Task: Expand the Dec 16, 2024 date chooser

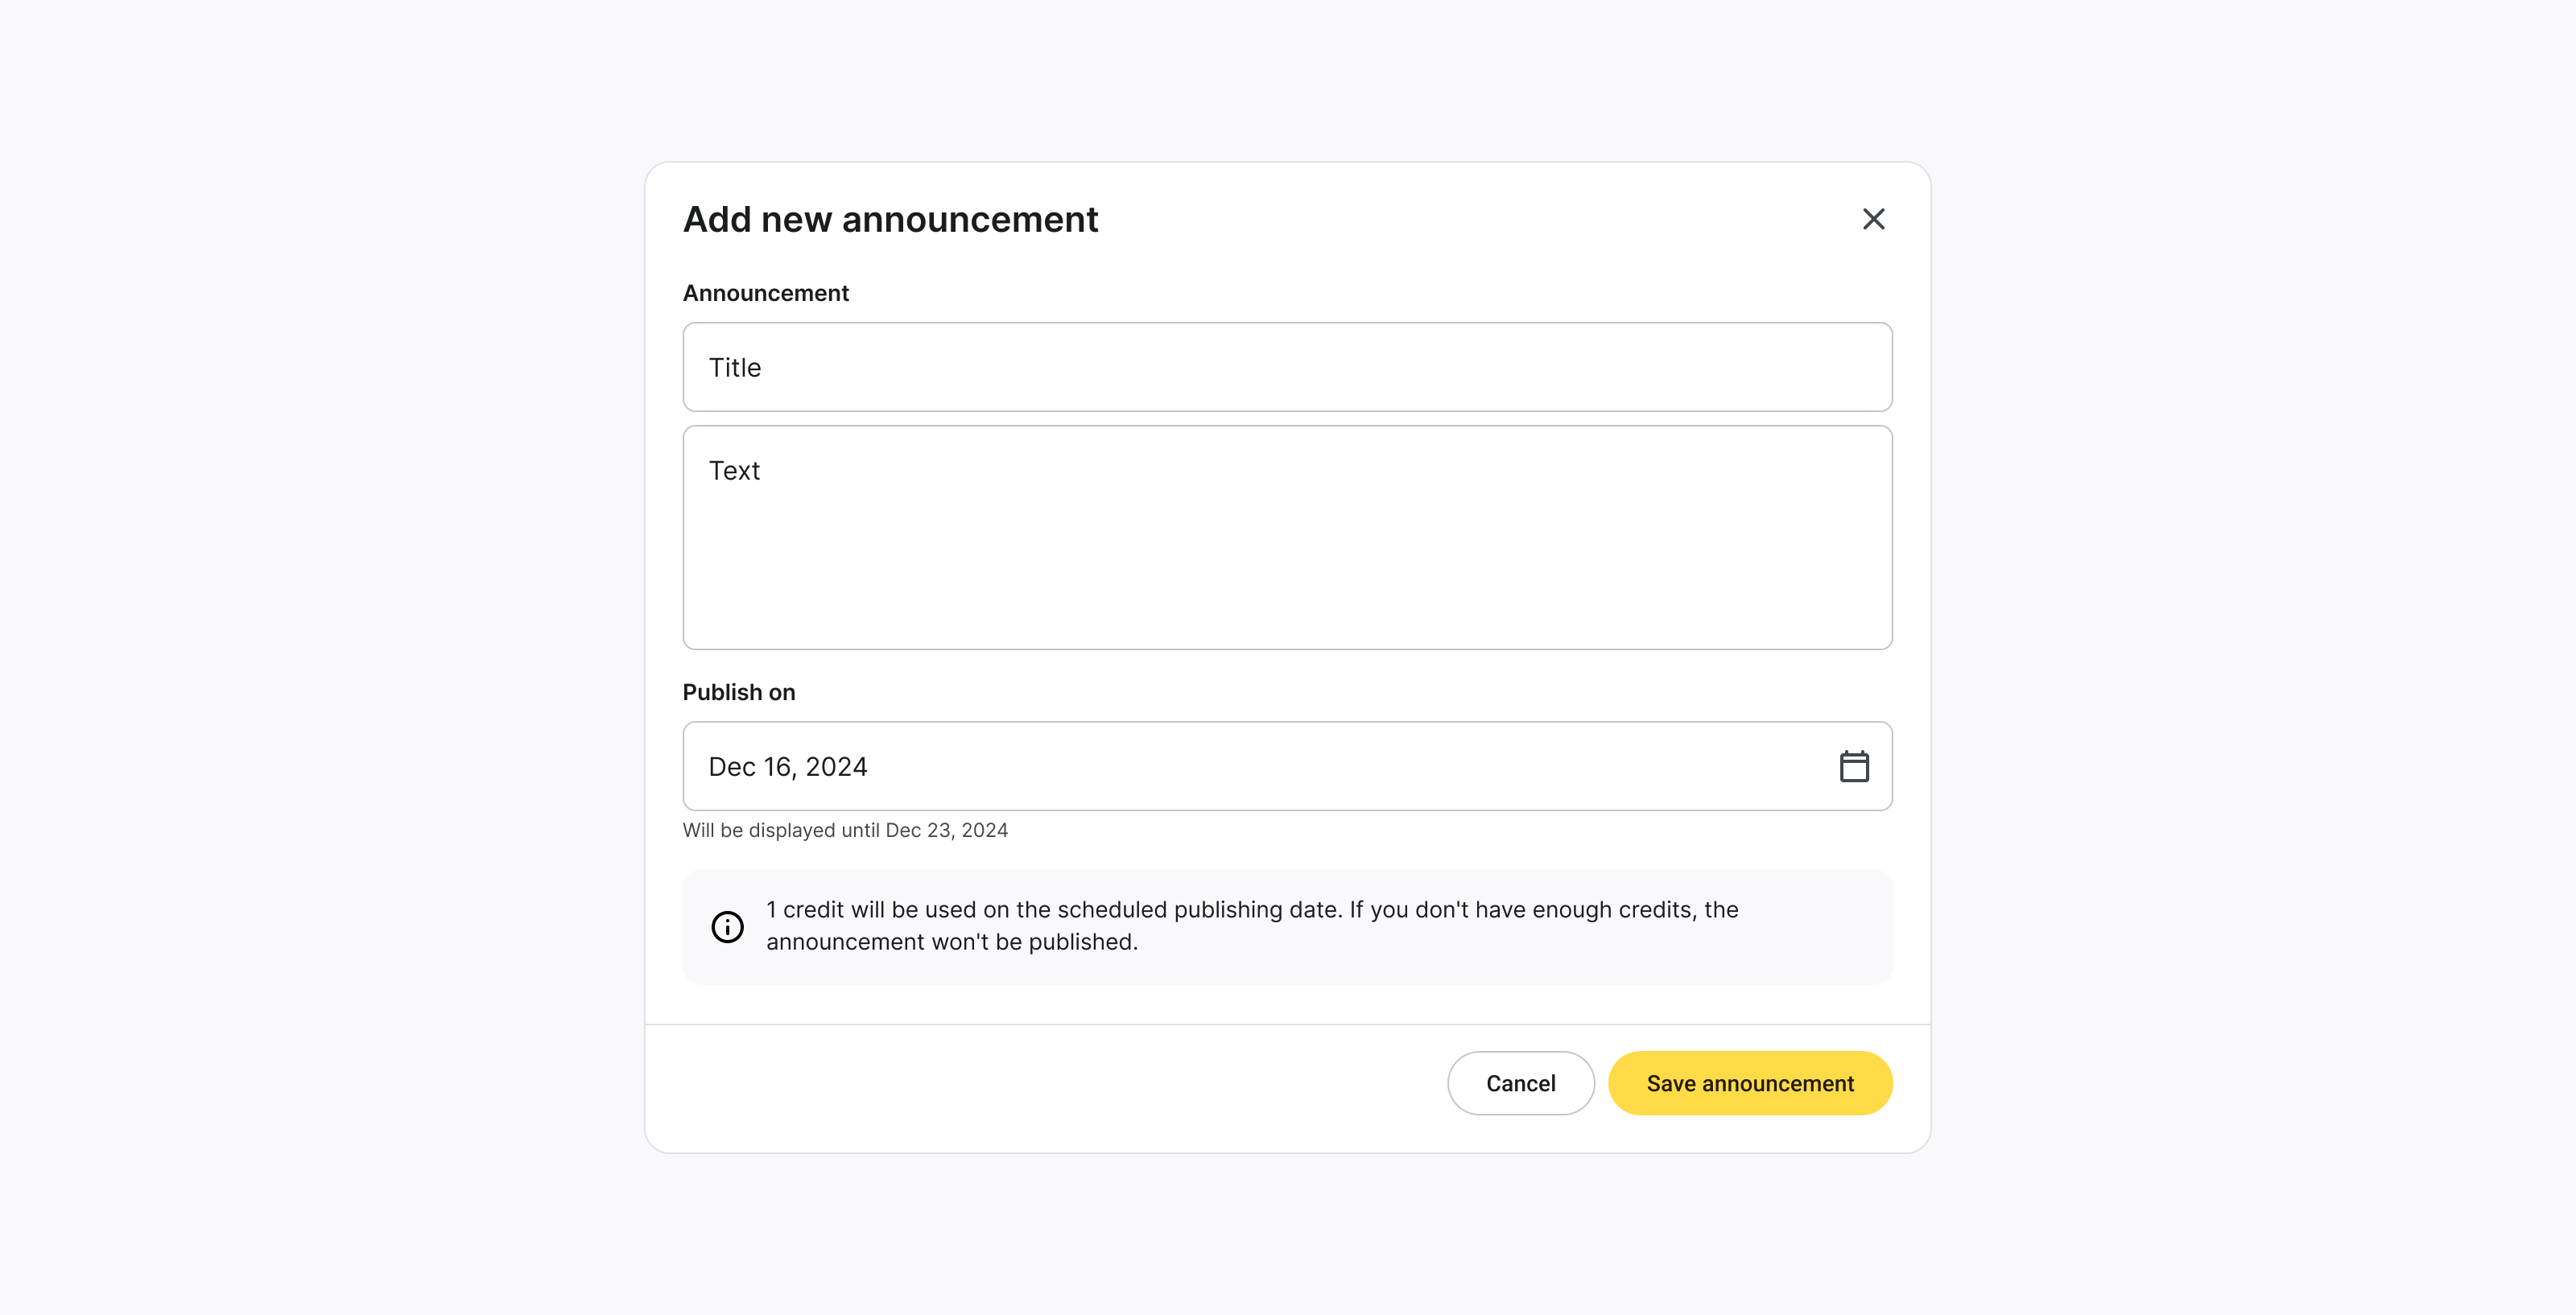Action: (1287, 766)
